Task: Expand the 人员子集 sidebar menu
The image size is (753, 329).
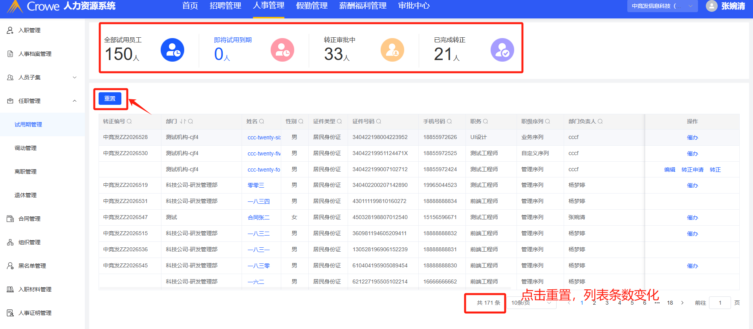Action: [x=75, y=77]
